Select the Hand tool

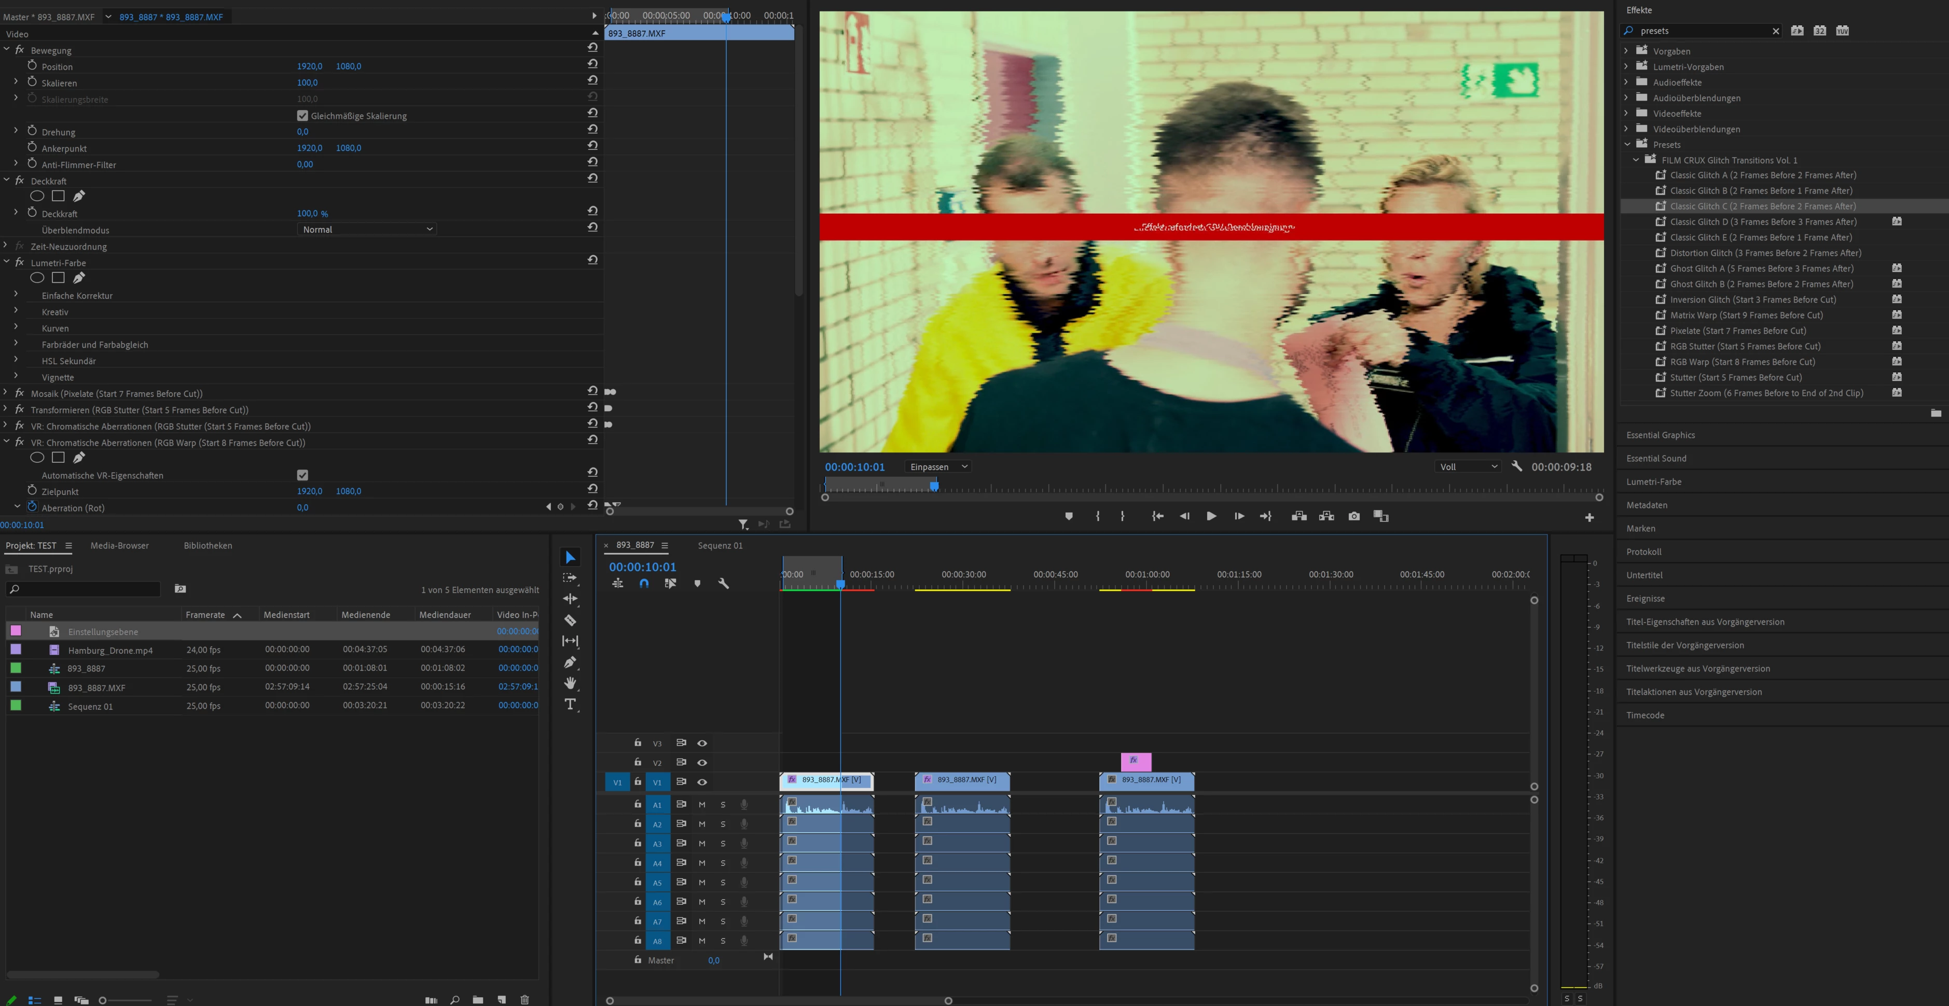[x=571, y=683]
